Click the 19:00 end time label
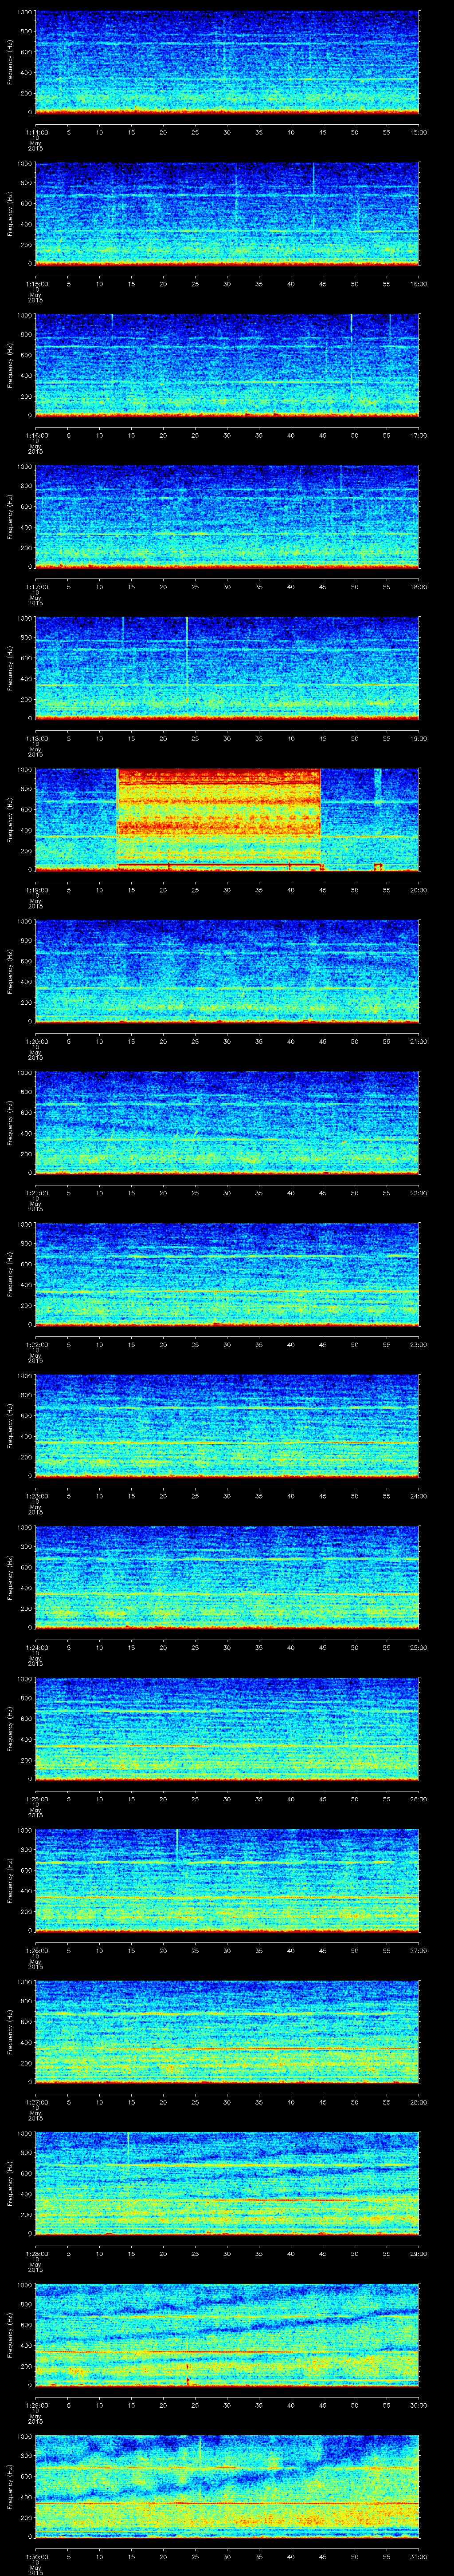Image resolution: width=454 pixels, height=2576 pixels. [419, 738]
